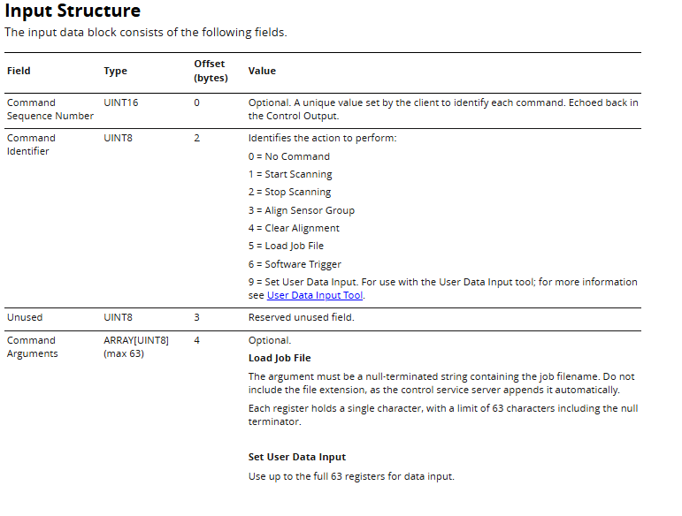Click the '2 = Stop Scanning' line

coord(289,193)
